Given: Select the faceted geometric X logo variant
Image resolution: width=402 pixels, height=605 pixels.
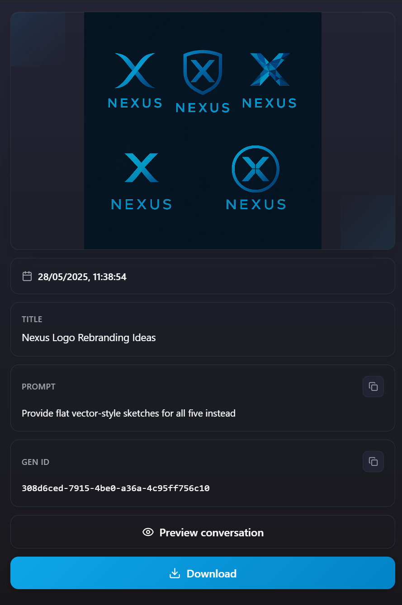Looking at the screenshot, I should coord(270,70).
